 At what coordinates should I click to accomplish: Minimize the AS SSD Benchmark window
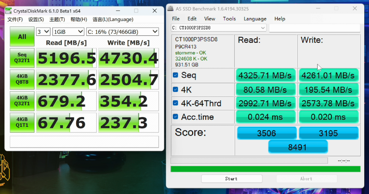(x=318, y=9)
